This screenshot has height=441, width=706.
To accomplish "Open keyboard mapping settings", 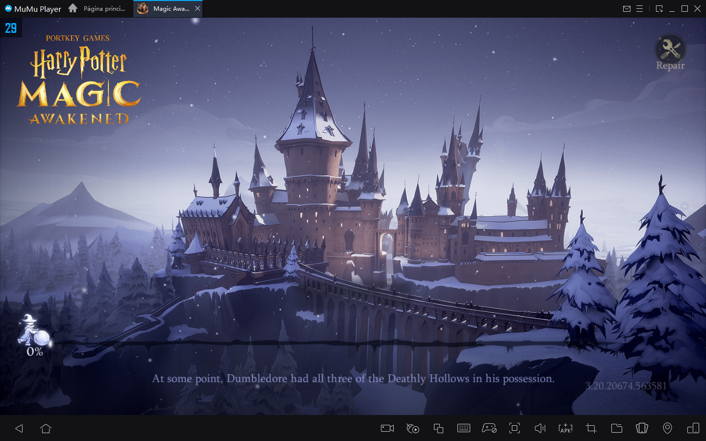I will pos(464,428).
